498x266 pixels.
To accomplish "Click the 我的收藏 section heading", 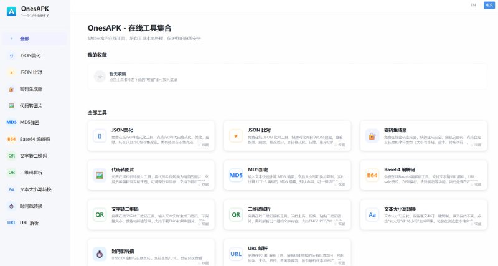I will (x=97, y=55).
